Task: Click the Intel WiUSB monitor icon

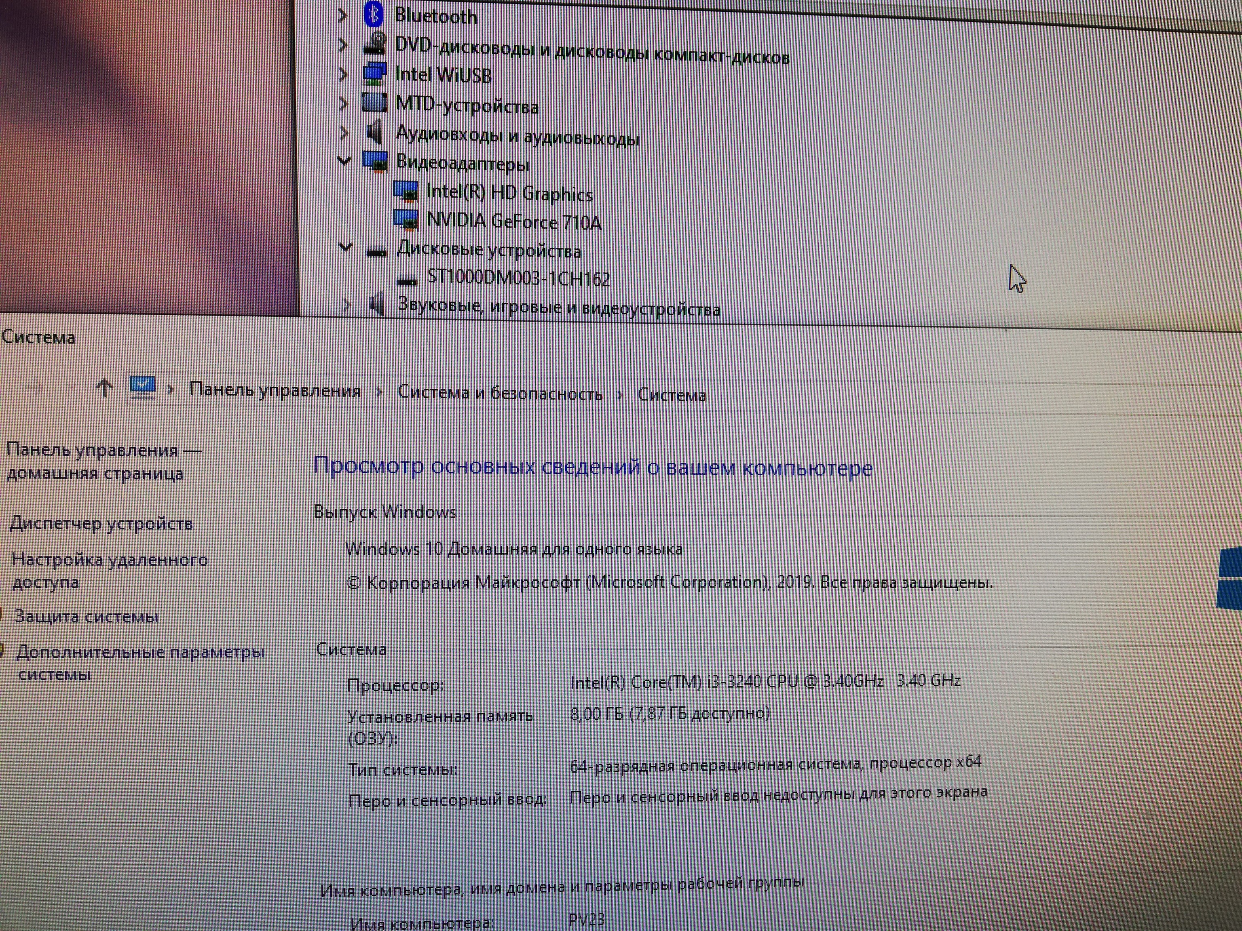Action: [374, 73]
